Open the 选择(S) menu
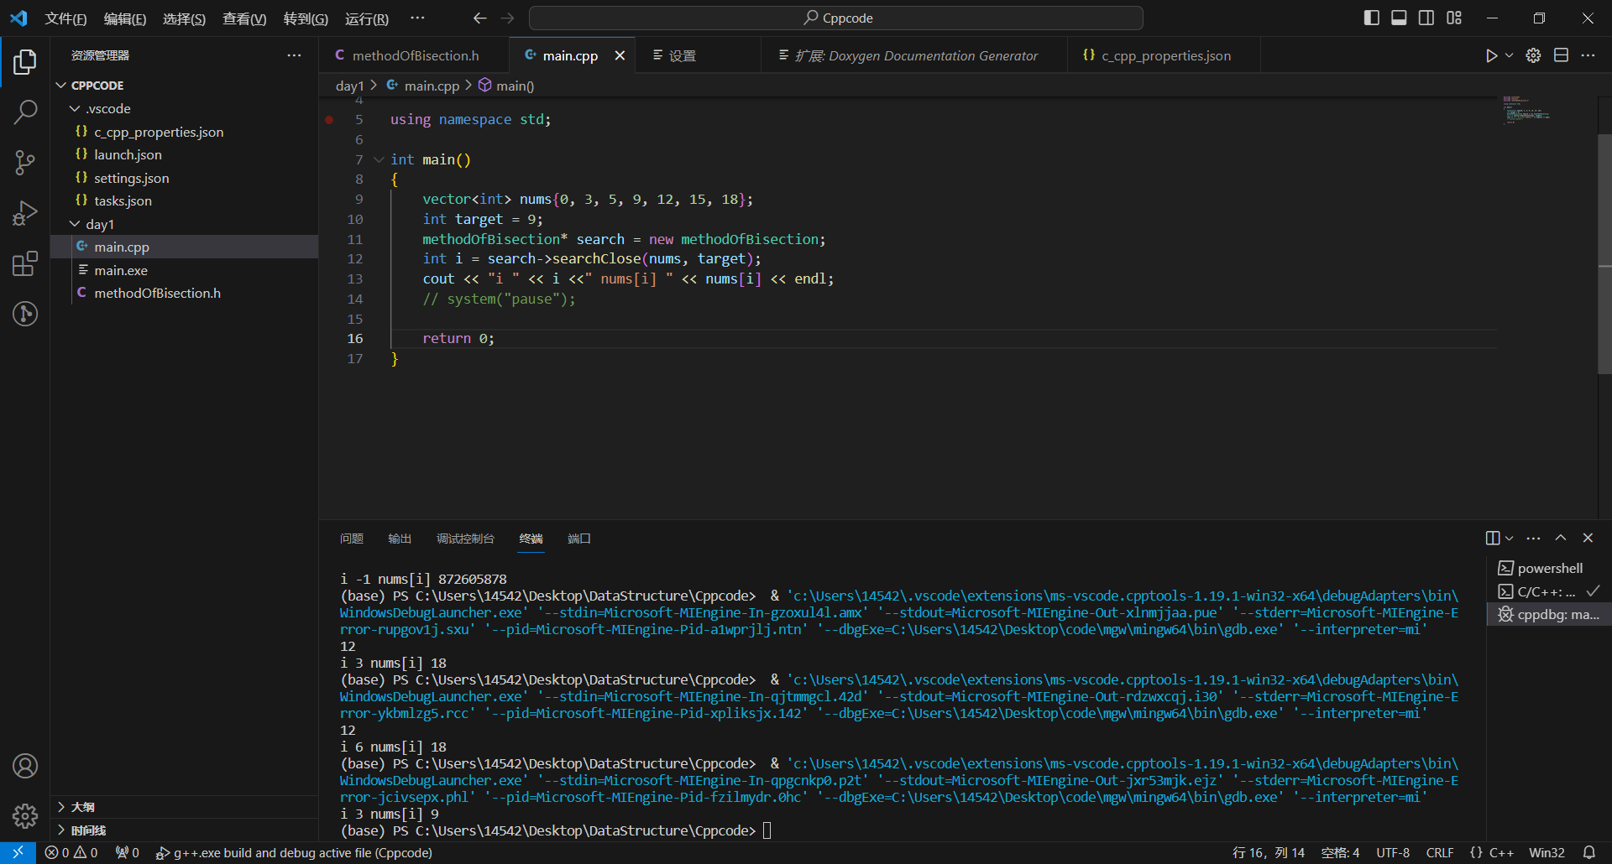This screenshot has width=1612, height=864. pos(184,18)
